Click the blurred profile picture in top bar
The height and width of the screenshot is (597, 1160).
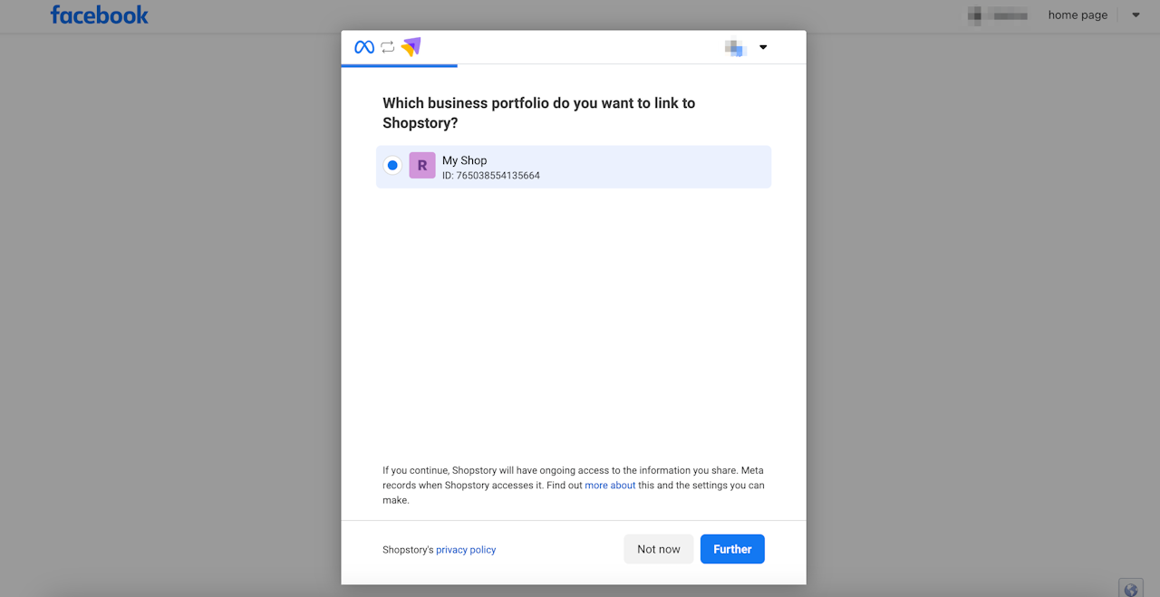pos(975,15)
